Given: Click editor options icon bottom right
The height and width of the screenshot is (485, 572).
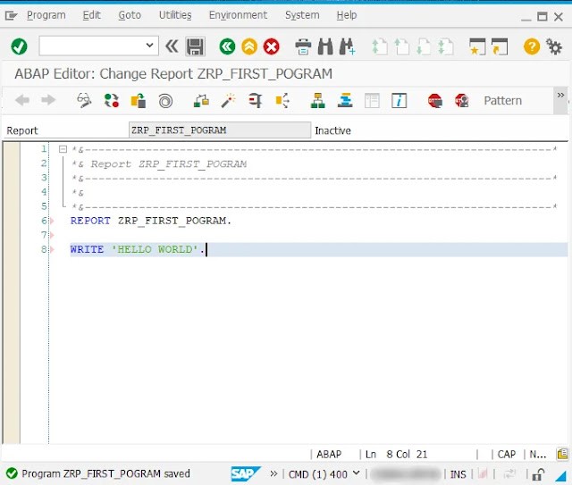Looking at the screenshot, I should 562,454.
